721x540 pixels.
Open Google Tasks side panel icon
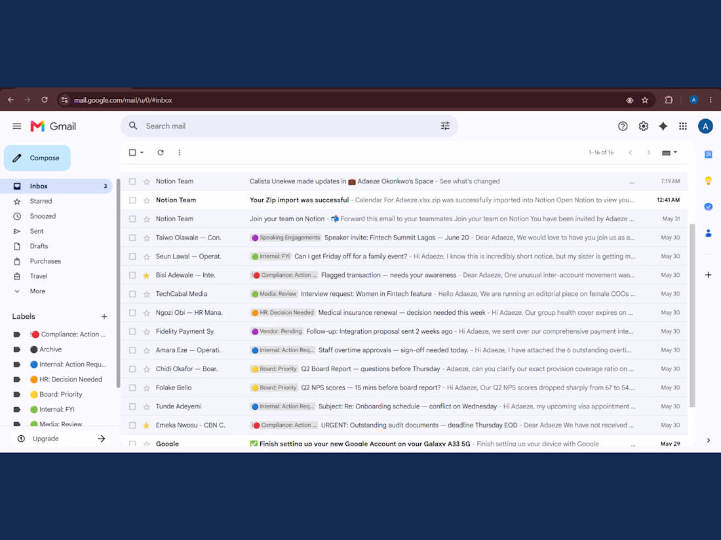pyautogui.click(x=708, y=207)
